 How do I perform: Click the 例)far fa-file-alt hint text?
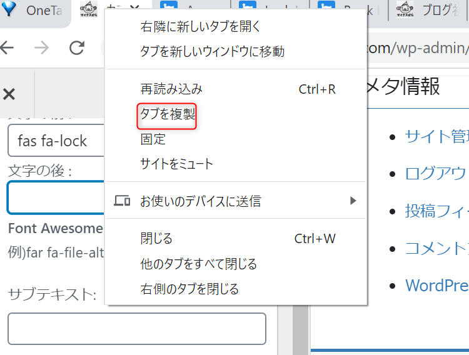pos(56,252)
